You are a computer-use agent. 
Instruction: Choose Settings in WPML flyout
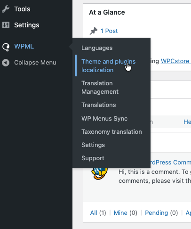[x=93, y=145]
